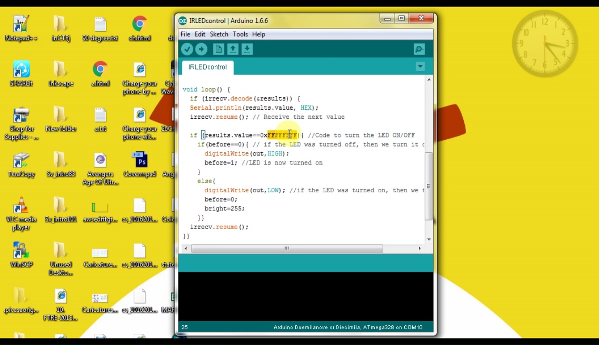This screenshot has width=599, height=345.
Task: Click the desktop clock gadget
Action: tap(545, 43)
